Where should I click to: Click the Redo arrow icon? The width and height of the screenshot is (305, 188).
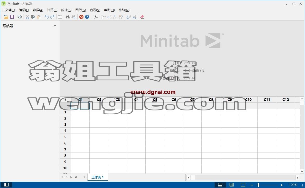click(52, 17)
